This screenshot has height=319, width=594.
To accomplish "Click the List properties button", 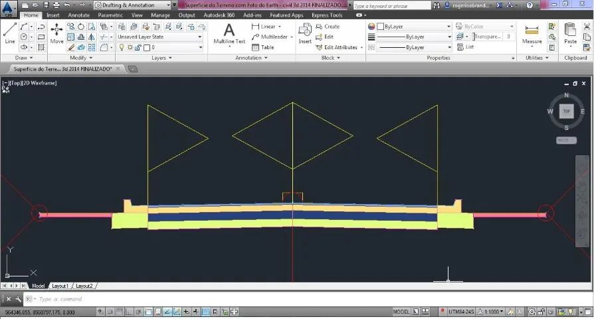I will (465, 47).
